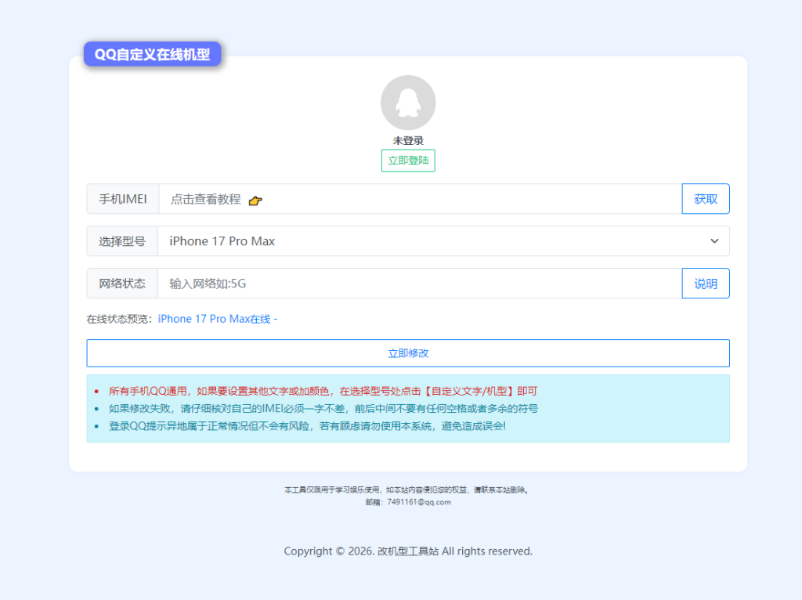This screenshot has height=600, width=802.
Task: Click the Copyright 2026 改机型工具站 footer text
Action: [x=408, y=551]
